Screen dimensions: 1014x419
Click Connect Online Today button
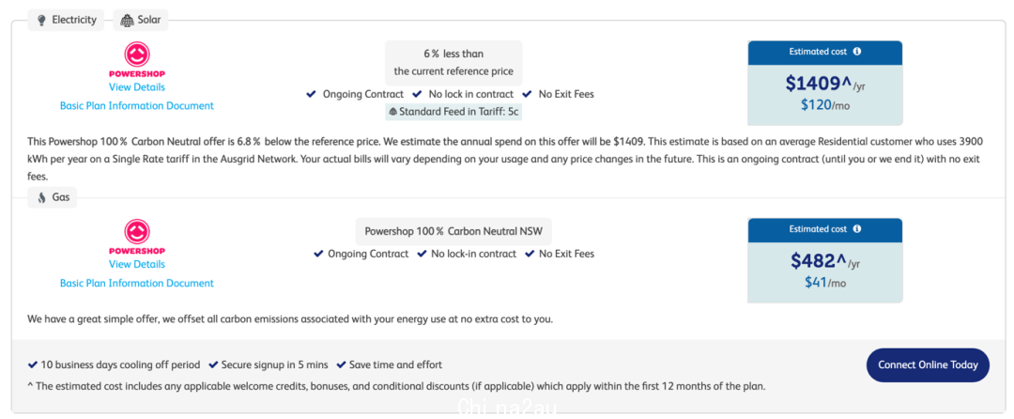928,365
